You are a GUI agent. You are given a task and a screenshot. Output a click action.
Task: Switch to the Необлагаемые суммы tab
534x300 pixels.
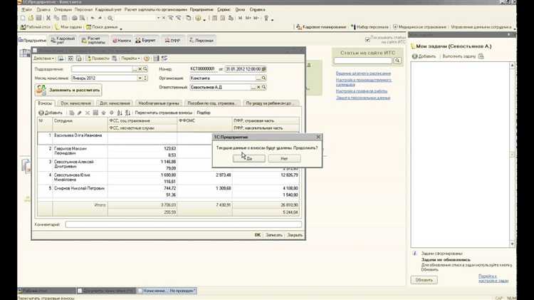[x=159, y=103]
